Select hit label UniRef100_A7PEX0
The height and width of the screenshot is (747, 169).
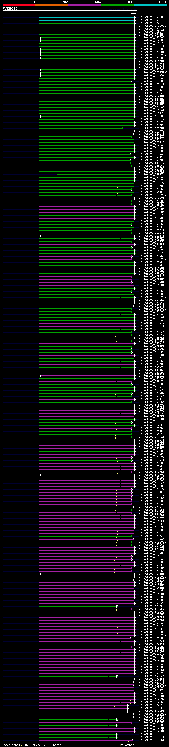[x=152, y=180]
